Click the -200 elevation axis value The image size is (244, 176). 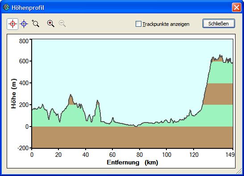[23, 148]
